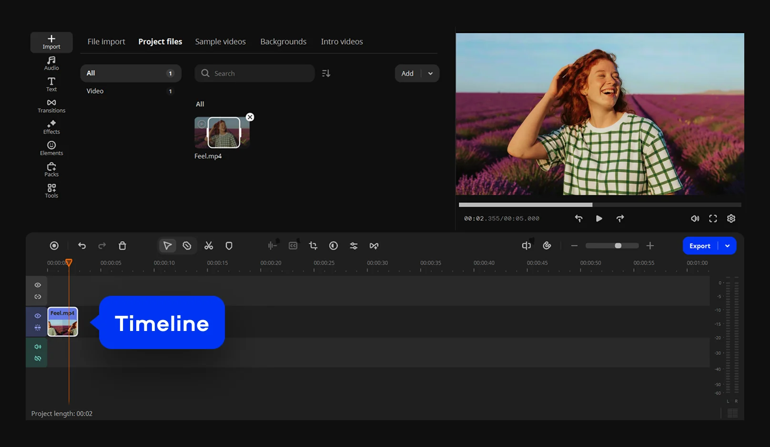Image resolution: width=770 pixels, height=447 pixels.
Task: Toggle visibility of top empty track
Action: click(x=38, y=285)
